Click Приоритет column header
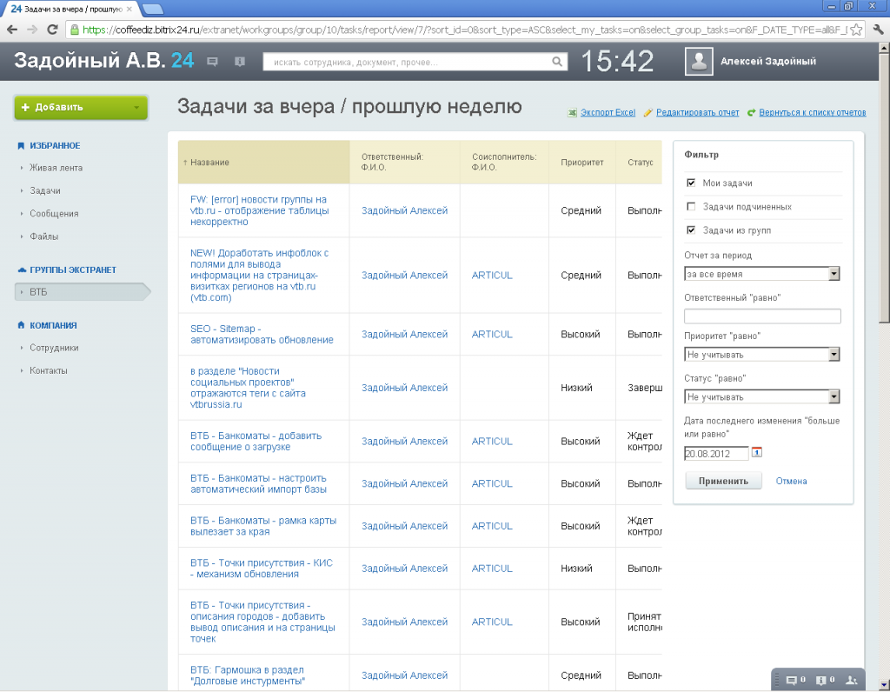The width and height of the screenshot is (890, 692). (x=581, y=163)
